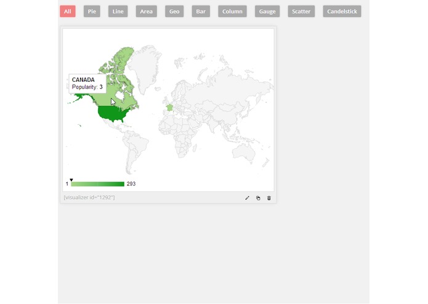Click the visualizer id="1292" shortcode text
Screen dimensions: 428x304
(89, 198)
